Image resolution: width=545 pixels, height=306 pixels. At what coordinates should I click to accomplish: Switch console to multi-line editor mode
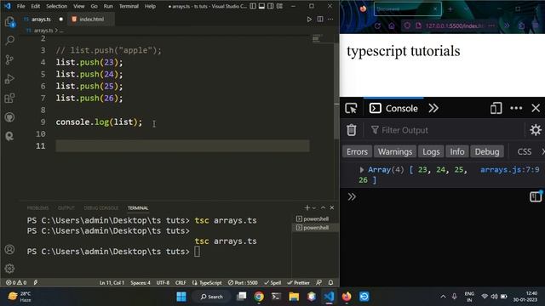click(x=536, y=196)
